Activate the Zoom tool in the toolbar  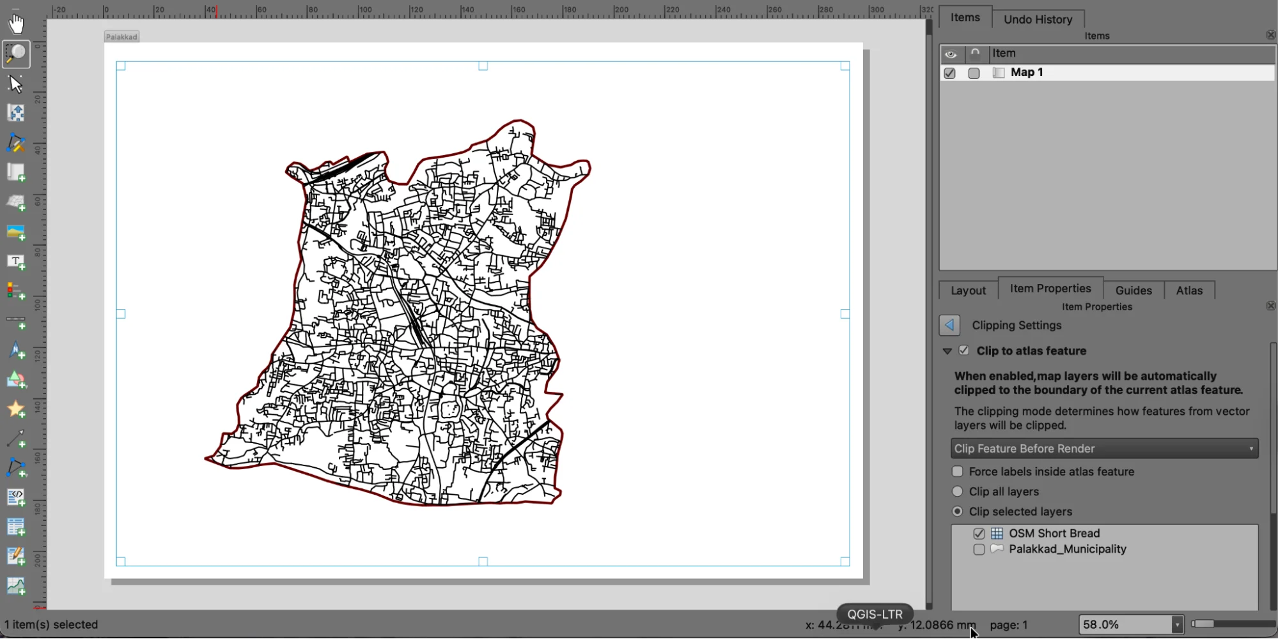click(16, 54)
